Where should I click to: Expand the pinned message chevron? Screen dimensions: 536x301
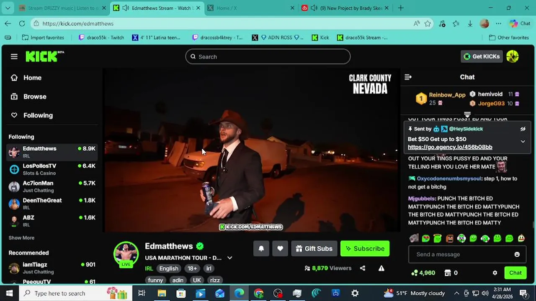click(x=523, y=141)
